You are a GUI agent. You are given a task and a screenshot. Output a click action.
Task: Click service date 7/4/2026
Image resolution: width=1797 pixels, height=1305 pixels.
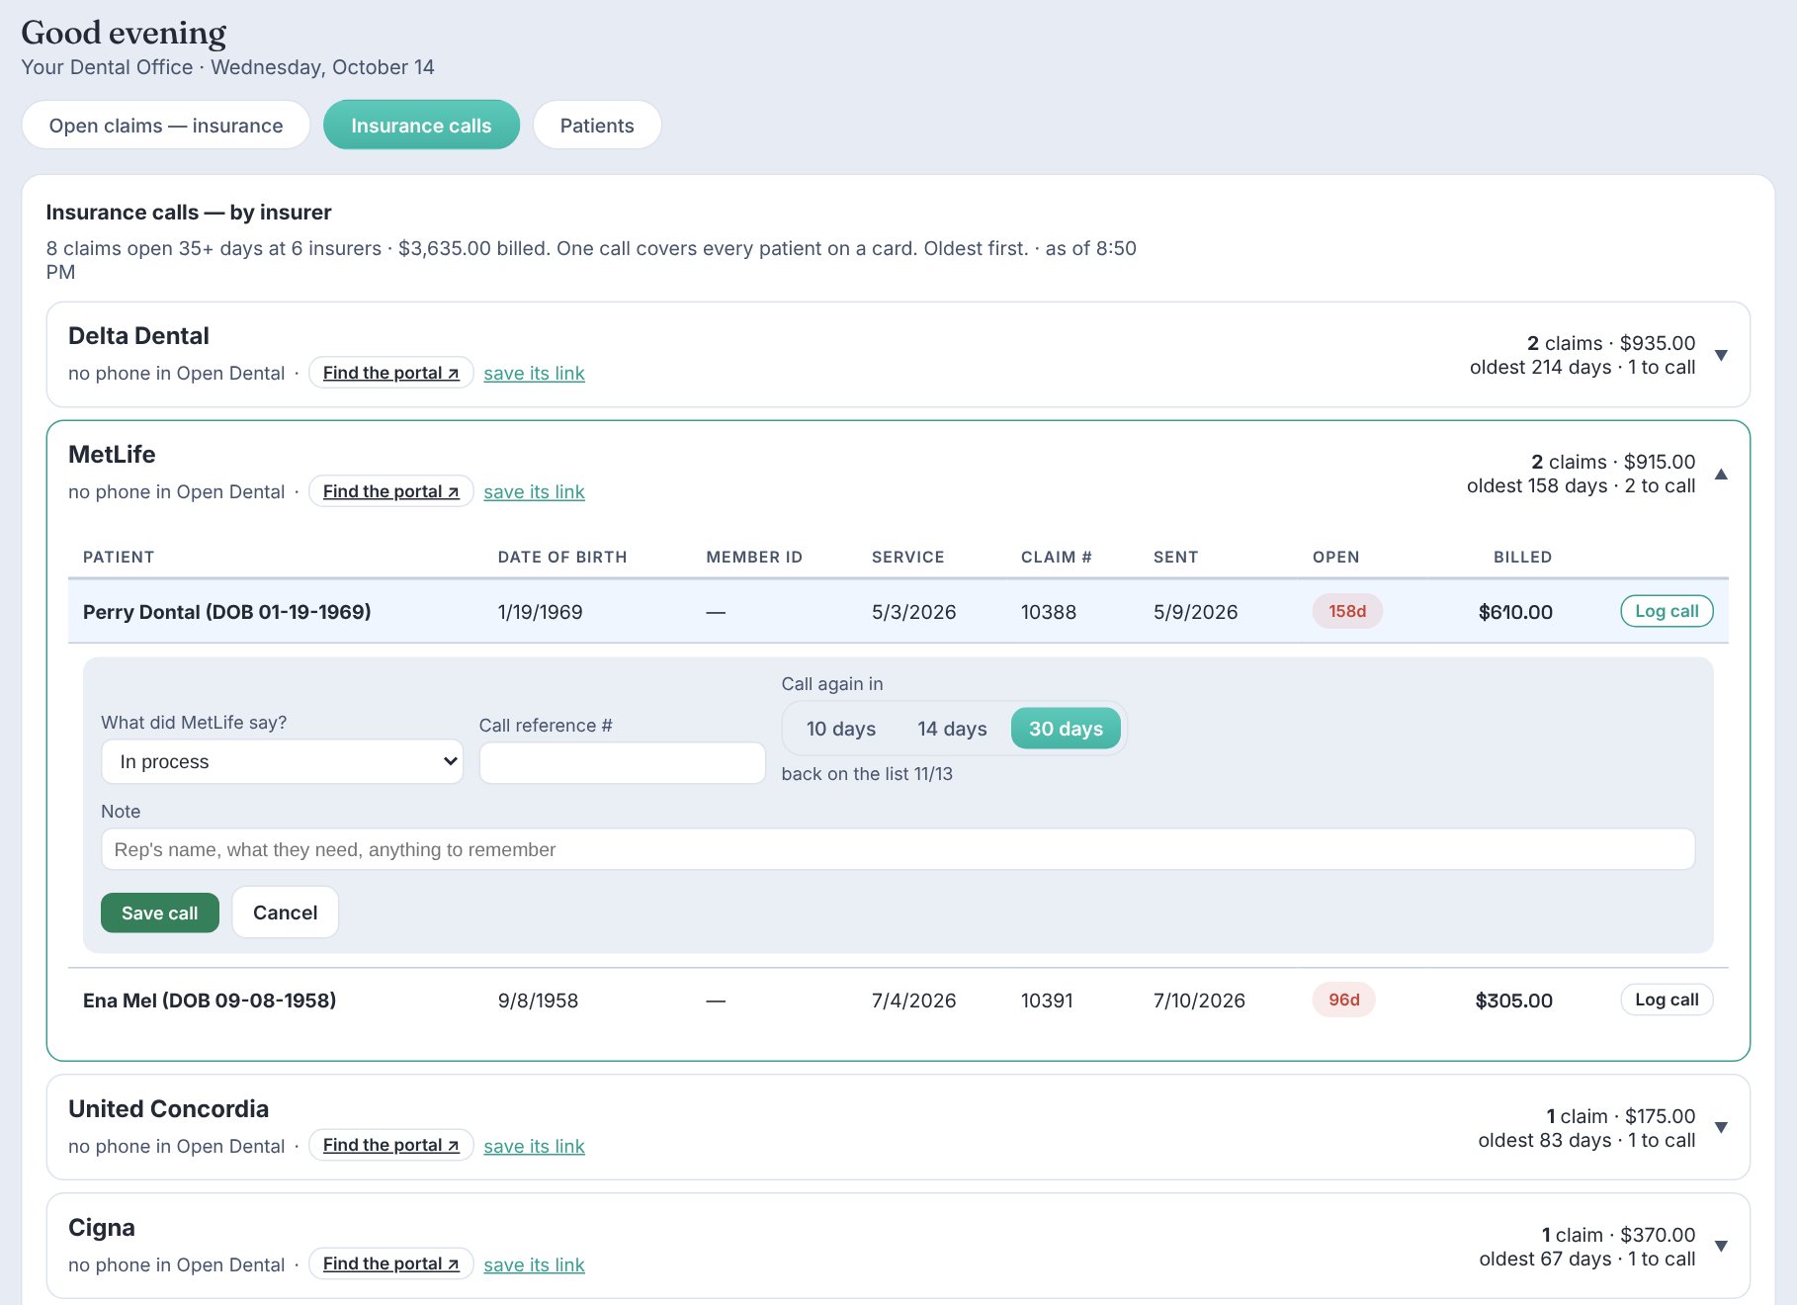(914, 1000)
